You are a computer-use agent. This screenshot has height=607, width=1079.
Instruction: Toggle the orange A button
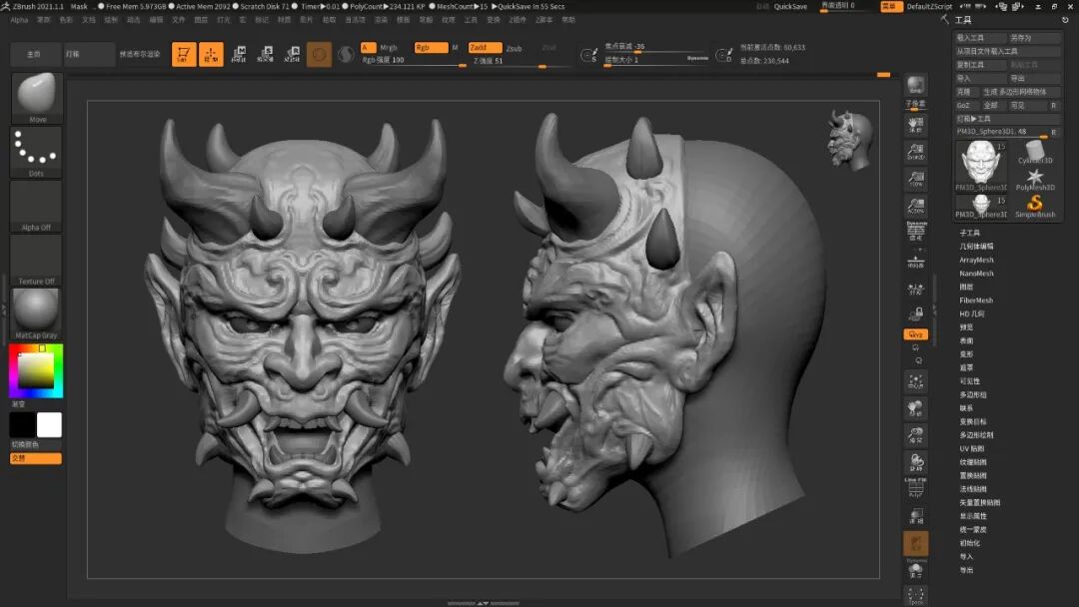(368, 48)
